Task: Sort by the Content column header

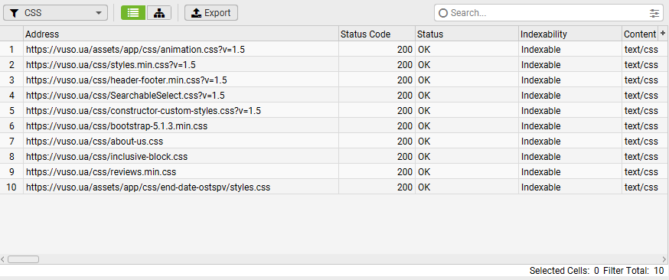Action: (x=640, y=34)
